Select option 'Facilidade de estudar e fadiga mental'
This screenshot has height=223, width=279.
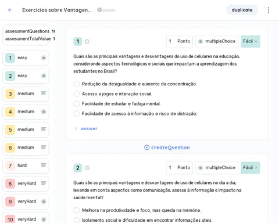(x=77, y=104)
